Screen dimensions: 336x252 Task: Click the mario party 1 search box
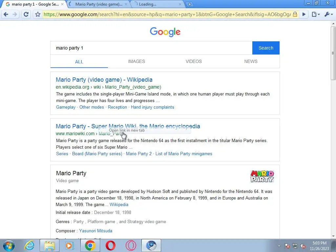(x=151, y=48)
